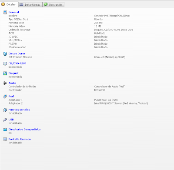Open the Instantáneas tab

click(x=30, y=5)
